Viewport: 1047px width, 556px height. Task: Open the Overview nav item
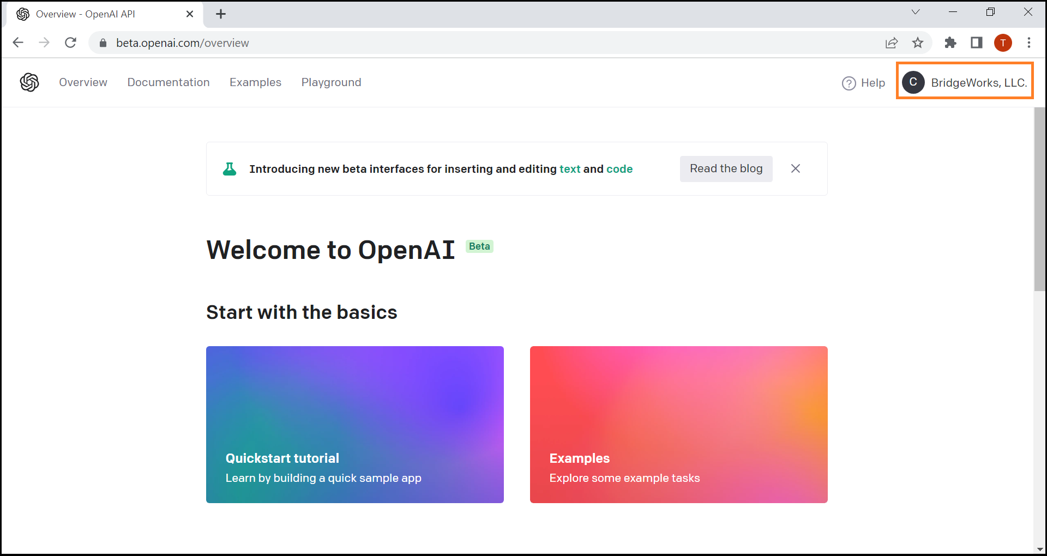83,82
